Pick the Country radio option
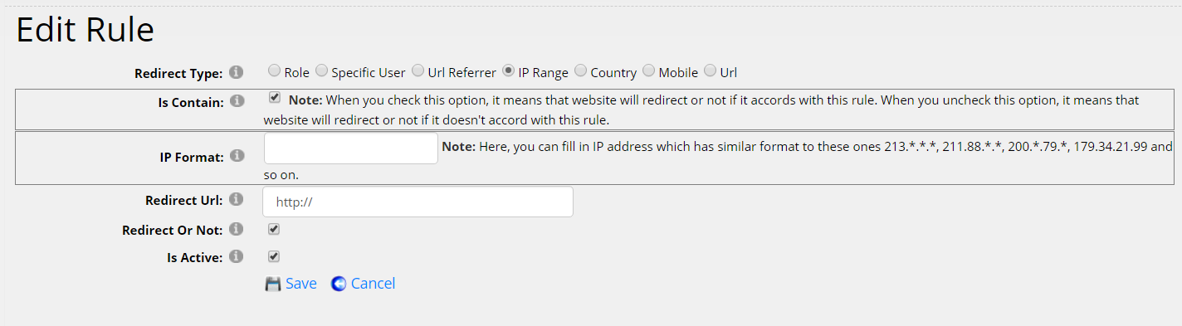The image size is (1182, 326). pos(581,71)
